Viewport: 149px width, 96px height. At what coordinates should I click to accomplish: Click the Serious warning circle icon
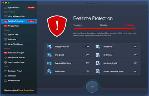tap(126, 25)
